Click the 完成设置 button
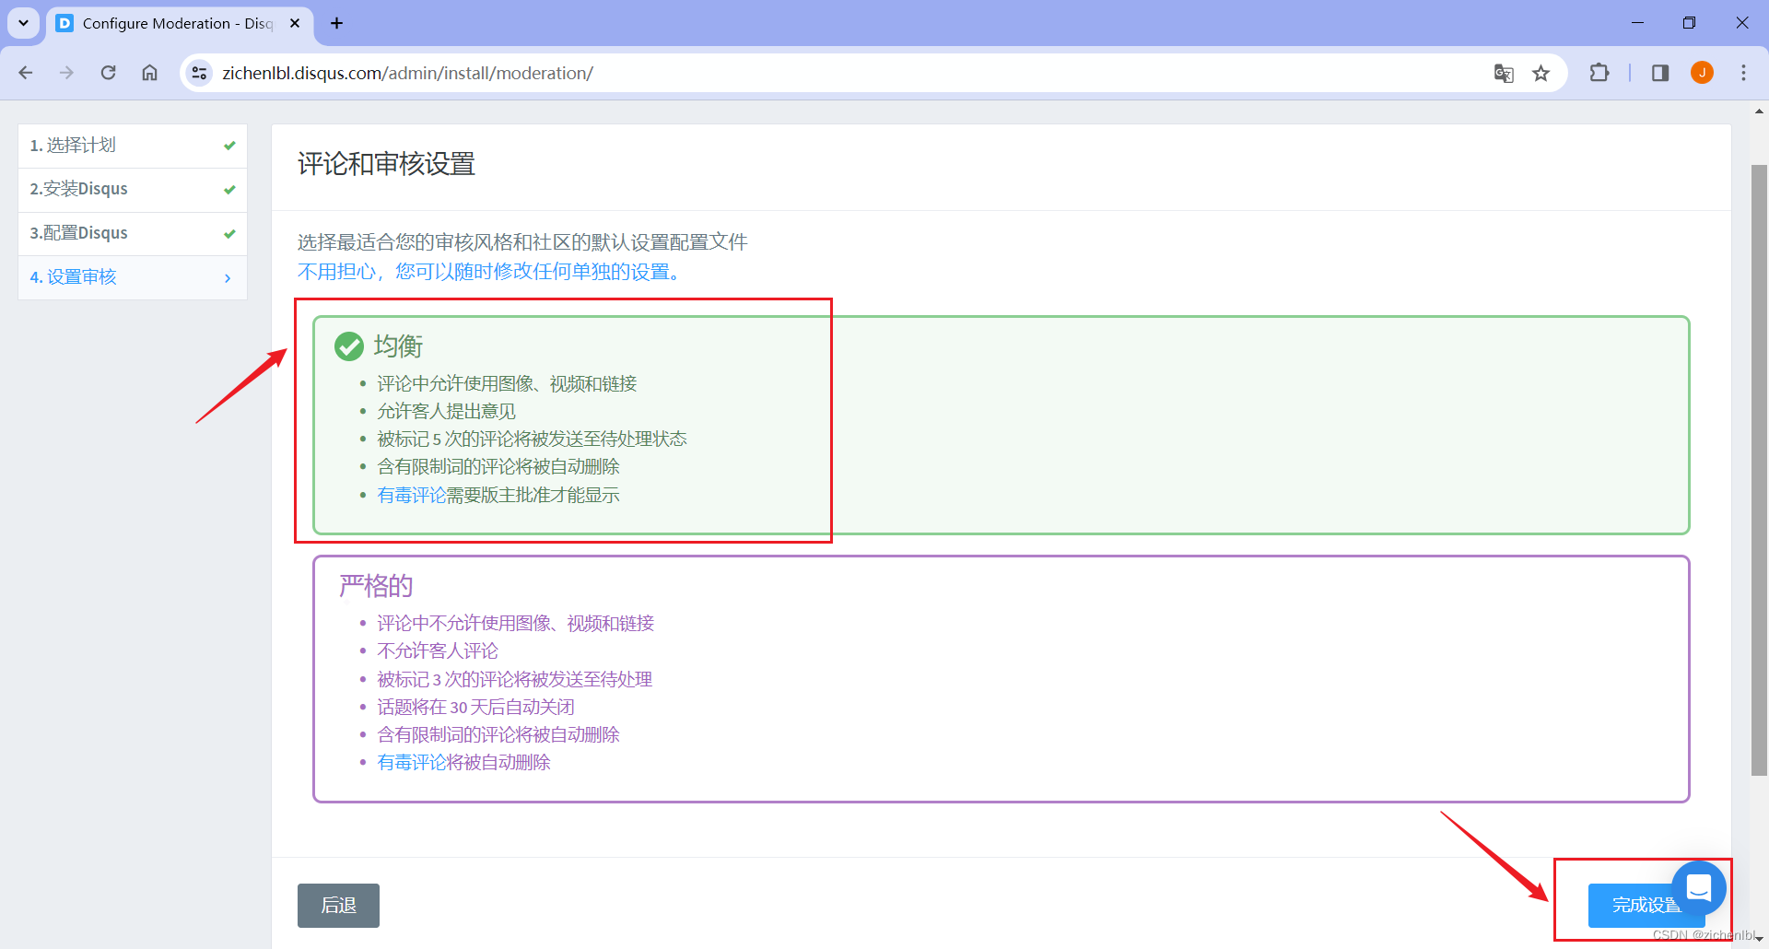 click(x=1646, y=906)
